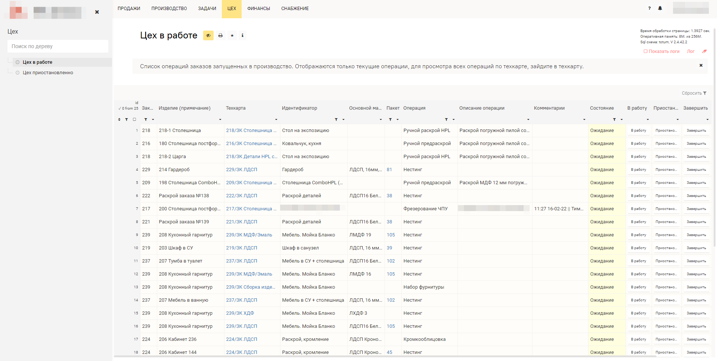Open the Описание операции column dropdown arrow
The image size is (717, 361).
tap(528, 120)
